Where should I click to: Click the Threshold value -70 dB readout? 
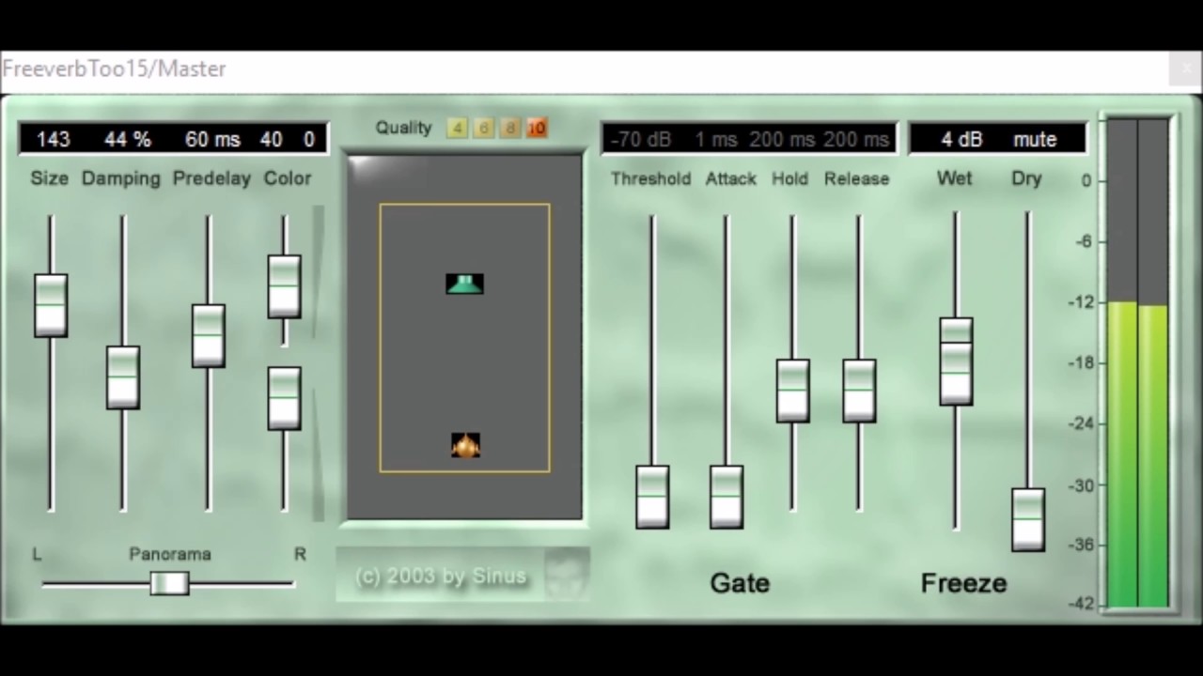(x=641, y=139)
